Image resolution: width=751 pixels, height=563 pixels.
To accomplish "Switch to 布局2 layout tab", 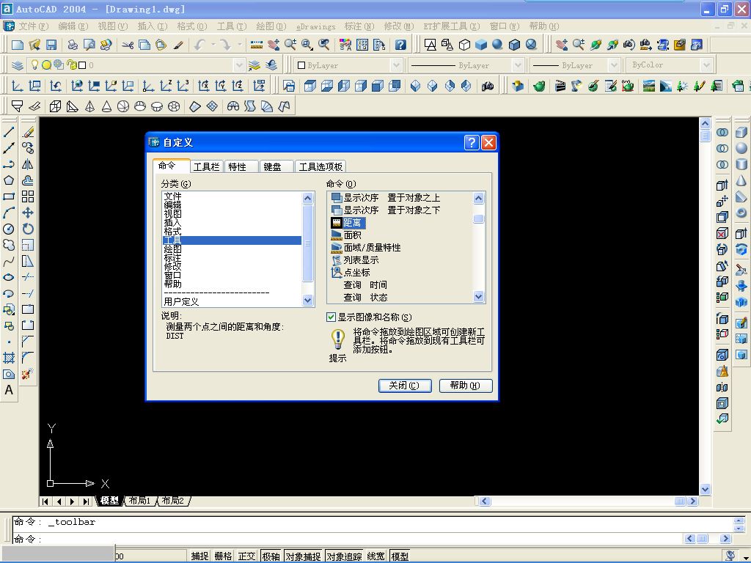I will 173,501.
